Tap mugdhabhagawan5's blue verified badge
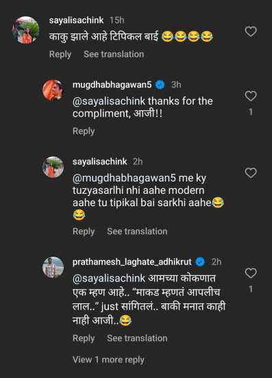 click(160, 85)
